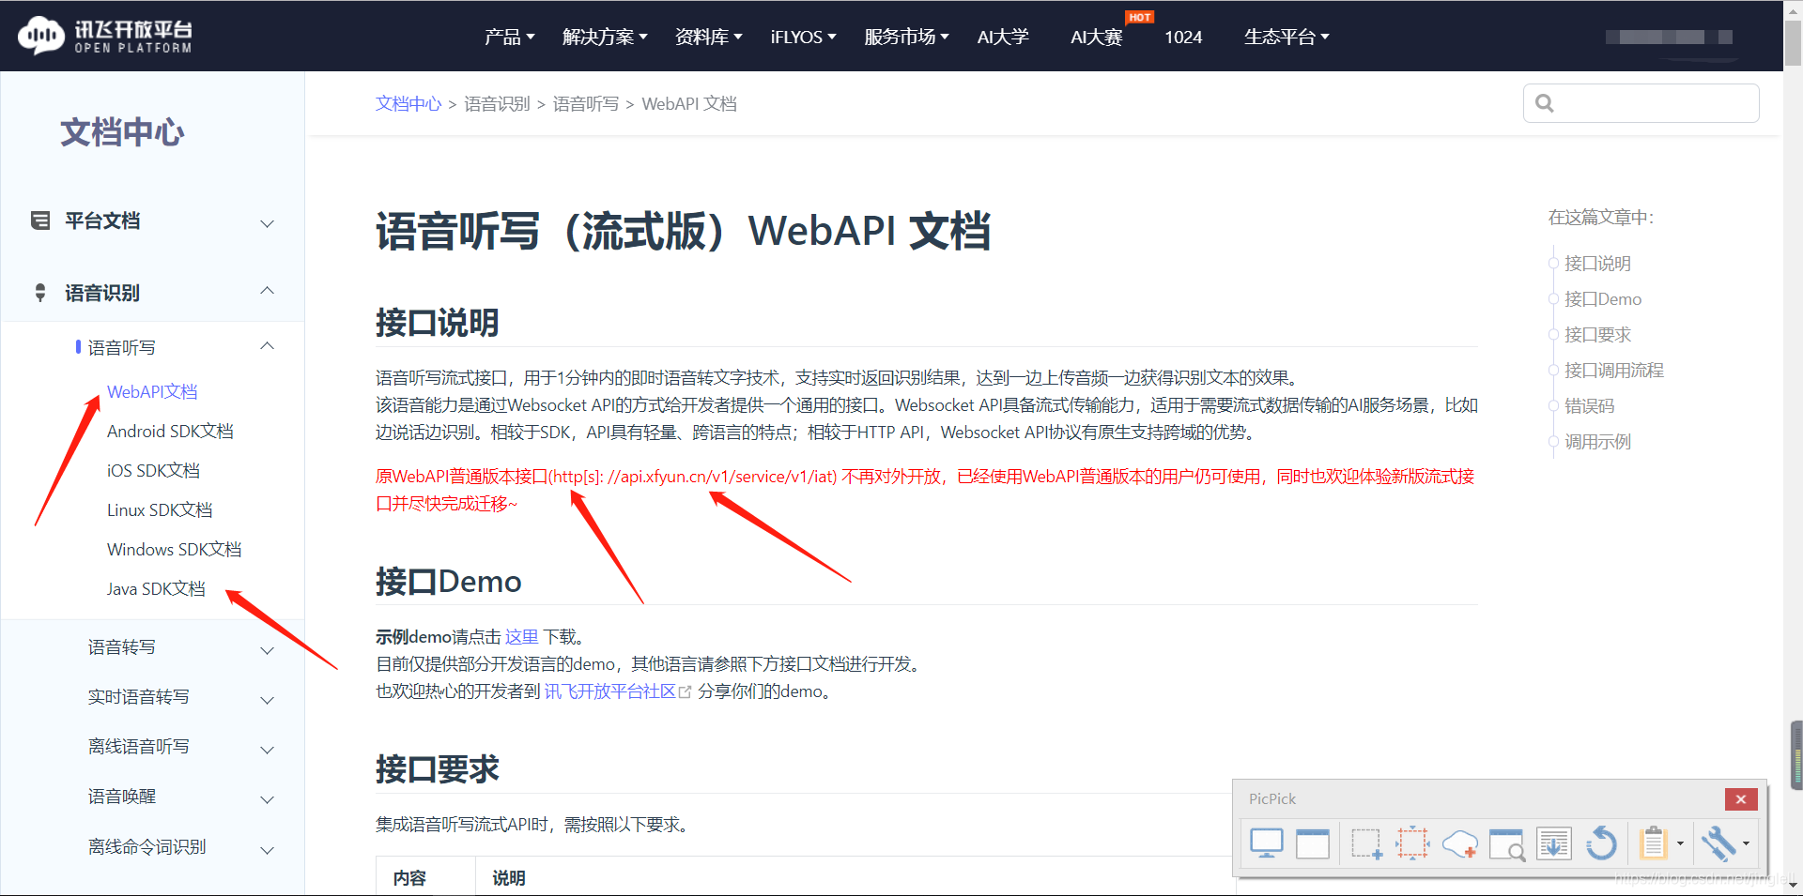Choose PicPick freehand capture tool
This screenshot has width=1803, height=896.
click(1460, 843)
